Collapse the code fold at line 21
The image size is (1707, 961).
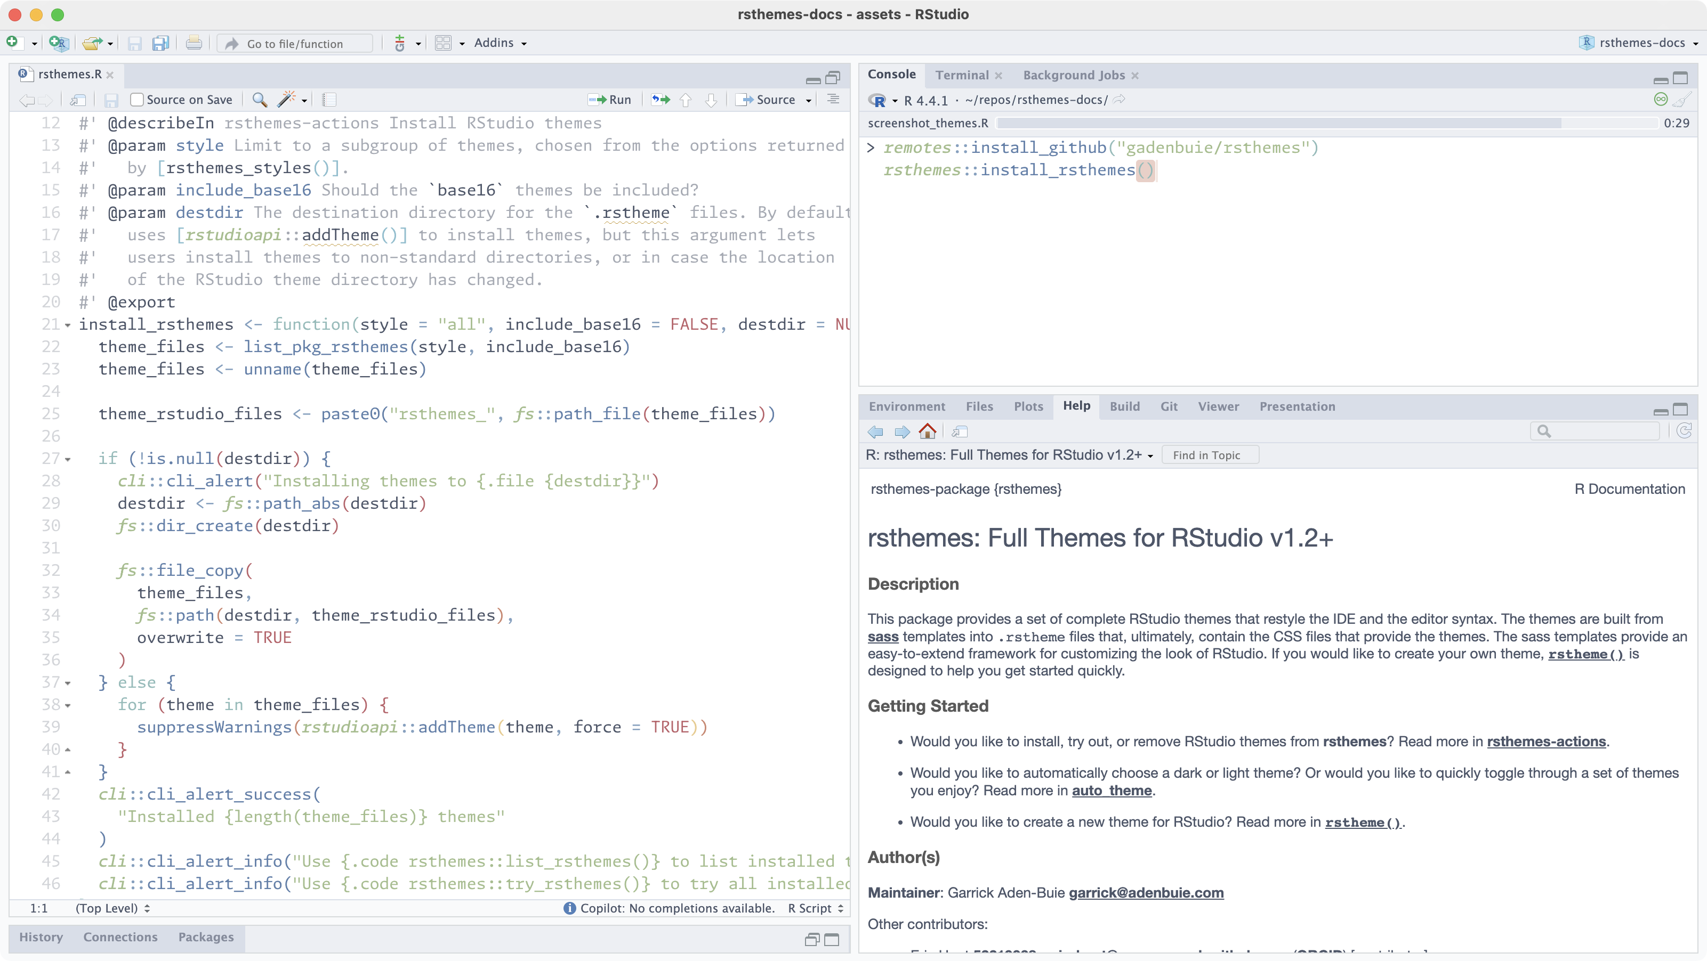coord(68,325)
